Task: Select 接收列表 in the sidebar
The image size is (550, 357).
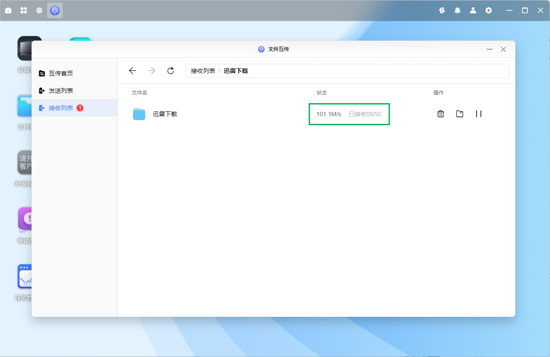Action: point(74,108)
